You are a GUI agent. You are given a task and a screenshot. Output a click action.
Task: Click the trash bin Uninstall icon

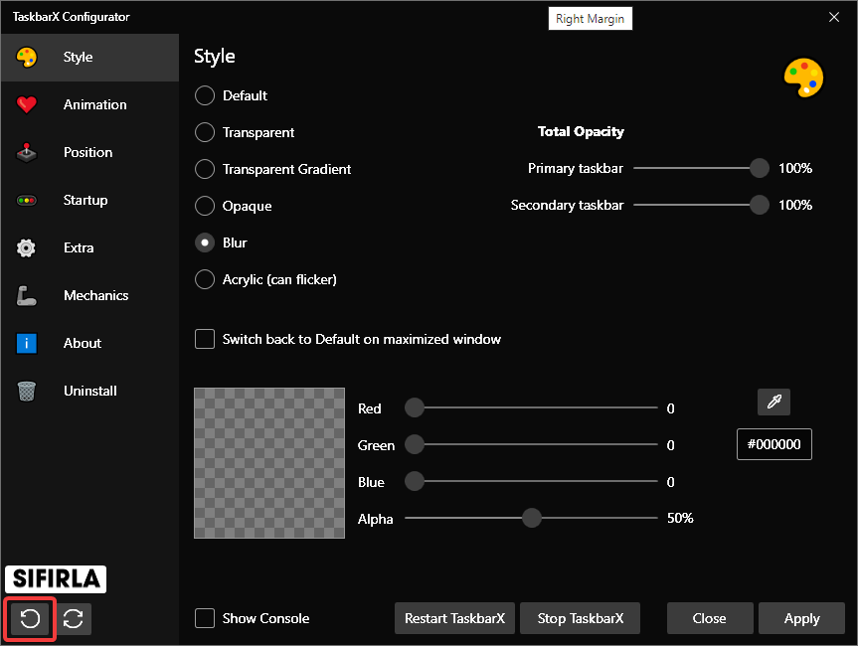point(27,392)
